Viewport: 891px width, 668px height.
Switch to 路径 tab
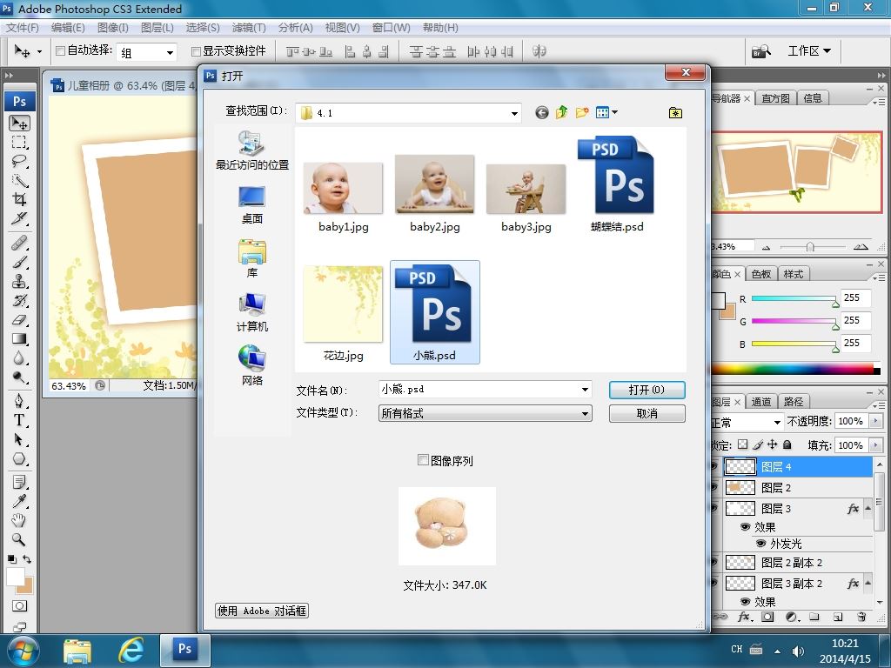794,402
